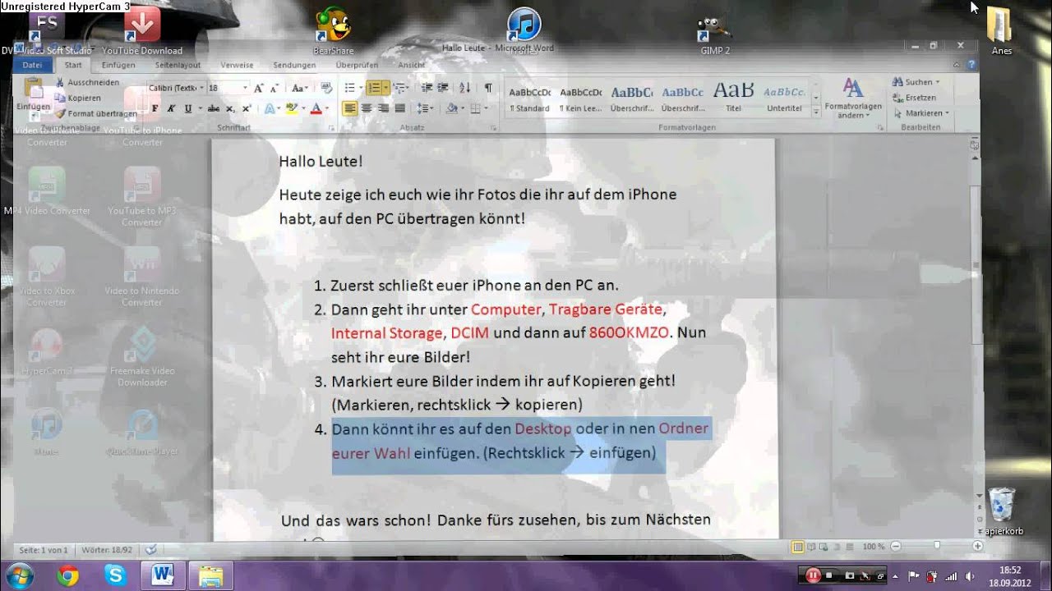The height and width of the screenshot is (591, 1052).
Task: Open Formatvorlagen ändern menu
Action: 853,99
